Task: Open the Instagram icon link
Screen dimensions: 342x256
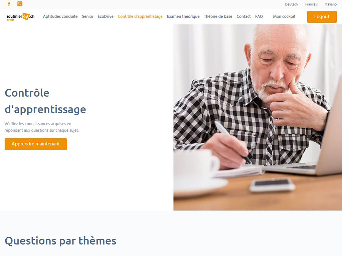Action: coord(20,4)
